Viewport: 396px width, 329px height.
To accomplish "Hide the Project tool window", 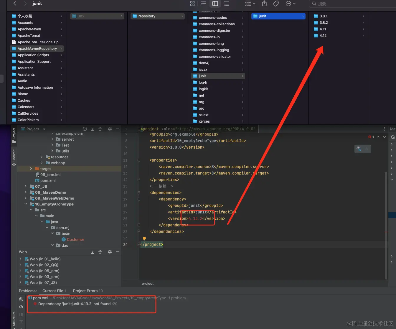I will click(x=118, y=129).
